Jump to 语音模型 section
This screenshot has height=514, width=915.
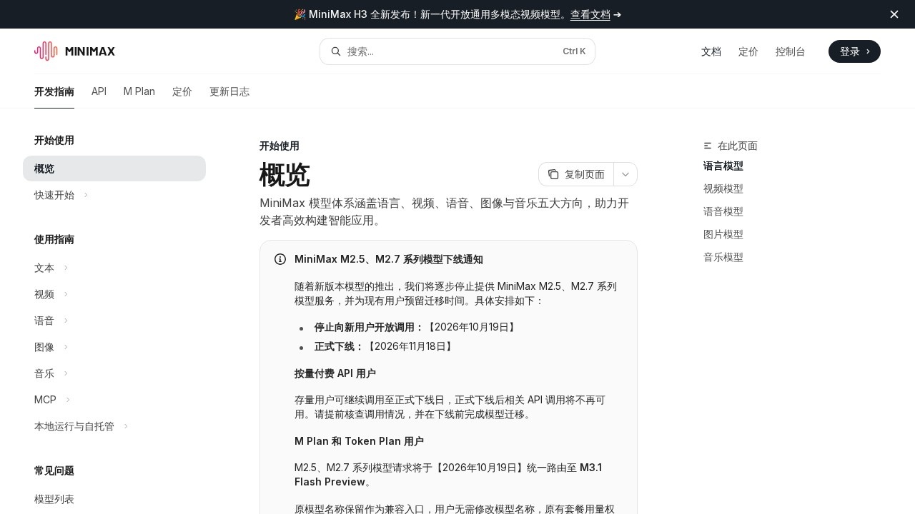pos(723,211)
